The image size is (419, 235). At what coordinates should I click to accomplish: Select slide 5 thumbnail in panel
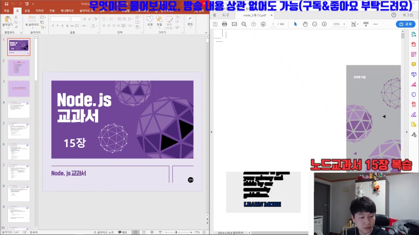coord(19,131)
